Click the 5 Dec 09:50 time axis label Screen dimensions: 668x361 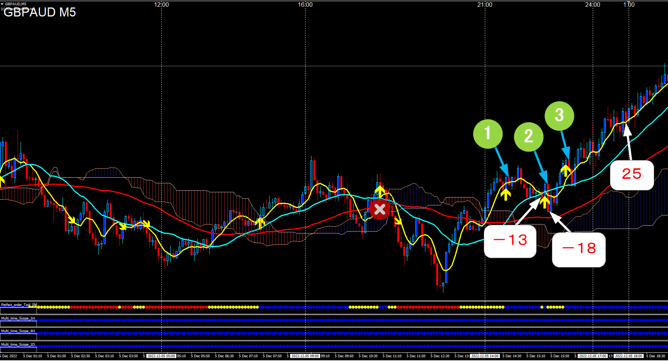click(344, 356)
